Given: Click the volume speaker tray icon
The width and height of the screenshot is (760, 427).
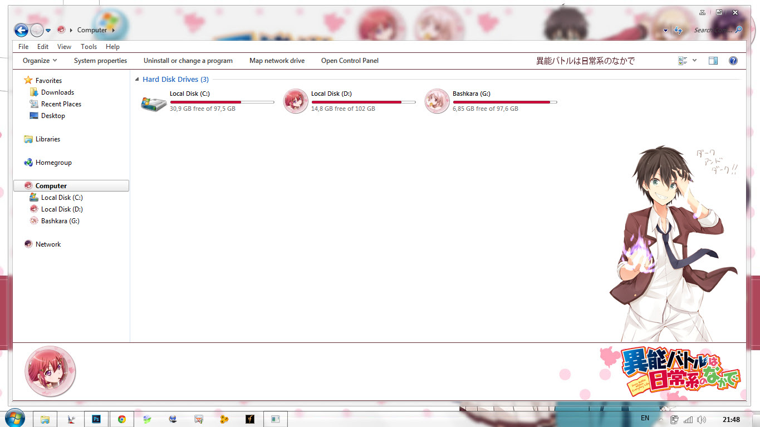Looking at the screenshot, I should [x=701, y=420].
